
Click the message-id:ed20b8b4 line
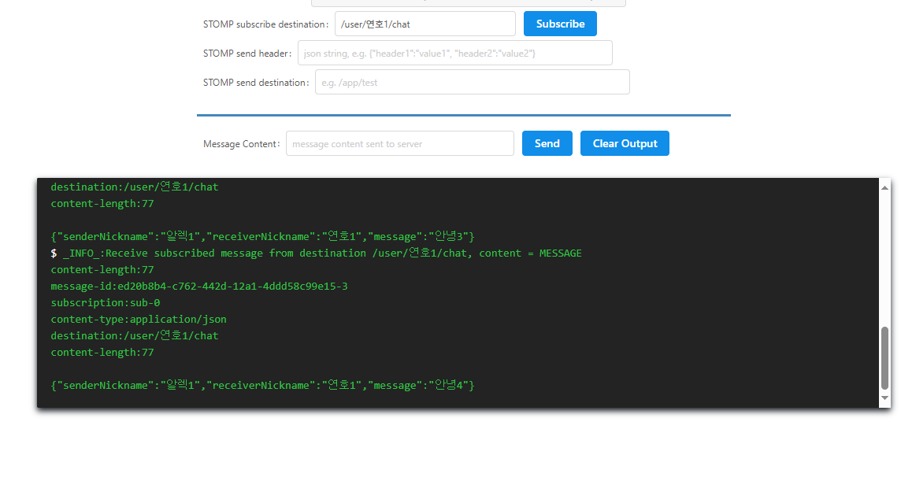pos(198,286)
